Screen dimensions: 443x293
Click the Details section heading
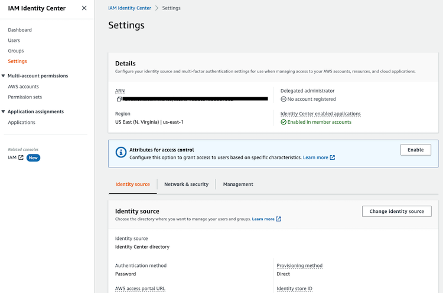coord(125,64)
